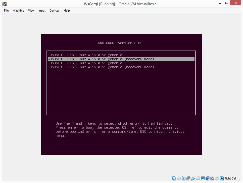Select highlighted 4.15.0-52-generic recovery mode entry

pos(121,59)
